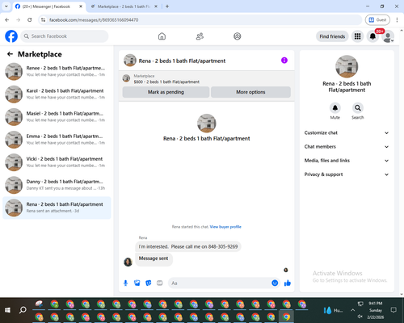Click Find friends button
This screenshot has width=404, height=323.
point(332,36)
